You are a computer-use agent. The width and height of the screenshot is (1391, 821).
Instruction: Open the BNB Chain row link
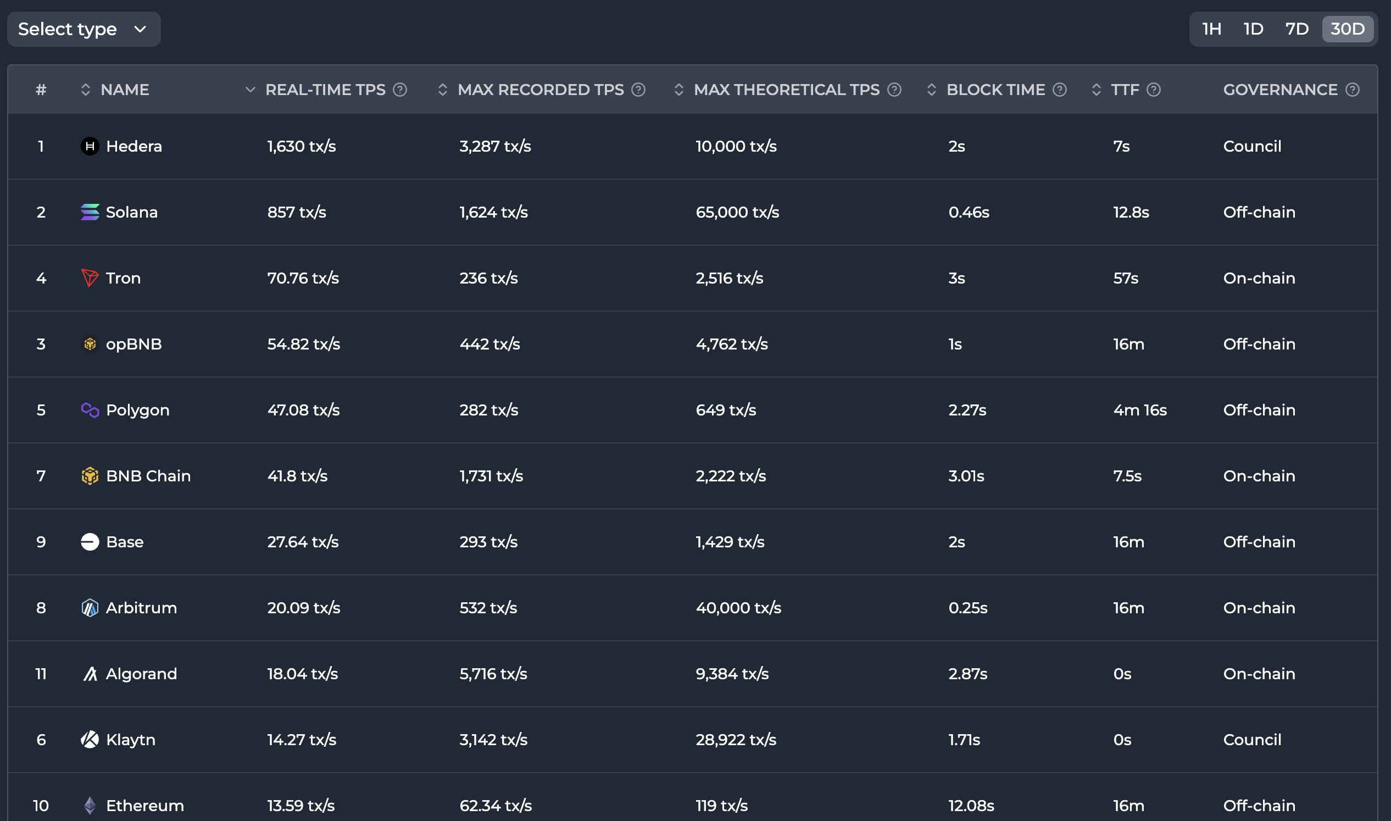coord(148,476)
